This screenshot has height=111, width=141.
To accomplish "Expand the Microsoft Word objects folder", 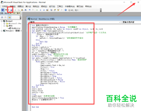I will pos(4,23).
